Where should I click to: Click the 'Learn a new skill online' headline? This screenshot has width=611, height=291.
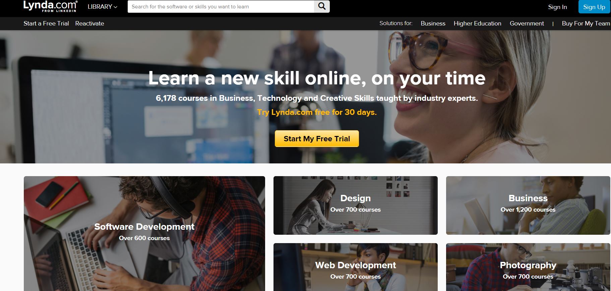click(x=317, y=78)
